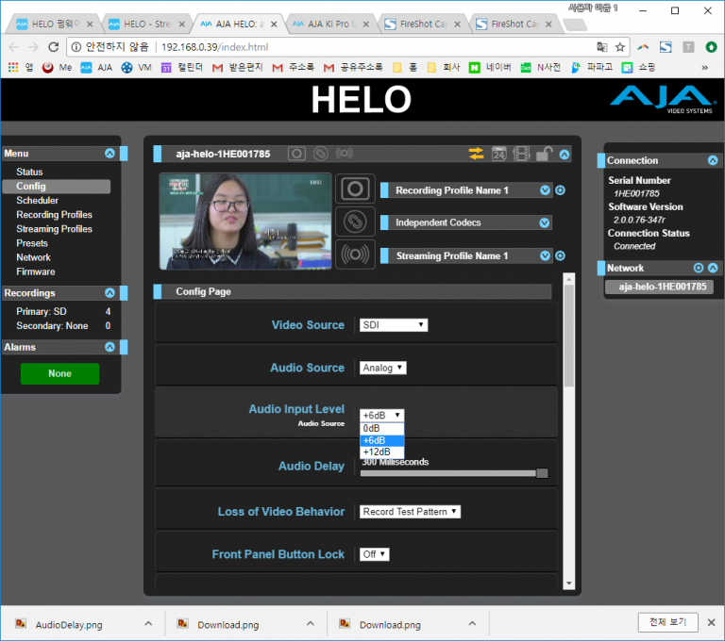Open Firmware in the Menu sidebar
Viewport: 725px width, 641px height.
[36, 272]
